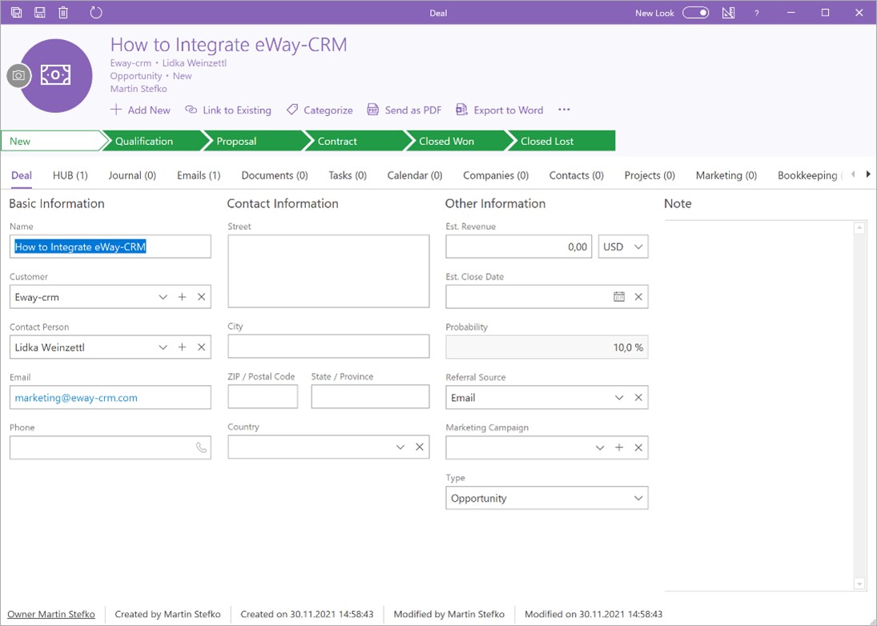Clear the Customer field with its X
Image resolution: width=877 pixels, height=626 pixels.
(201, 297)
